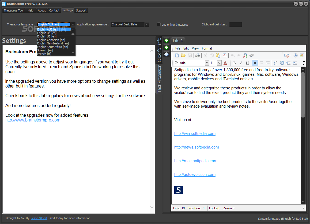Click the Find binoculars icon
310x224 pixels.
point(252,56)
